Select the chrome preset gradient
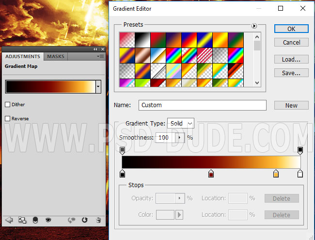 158,55
